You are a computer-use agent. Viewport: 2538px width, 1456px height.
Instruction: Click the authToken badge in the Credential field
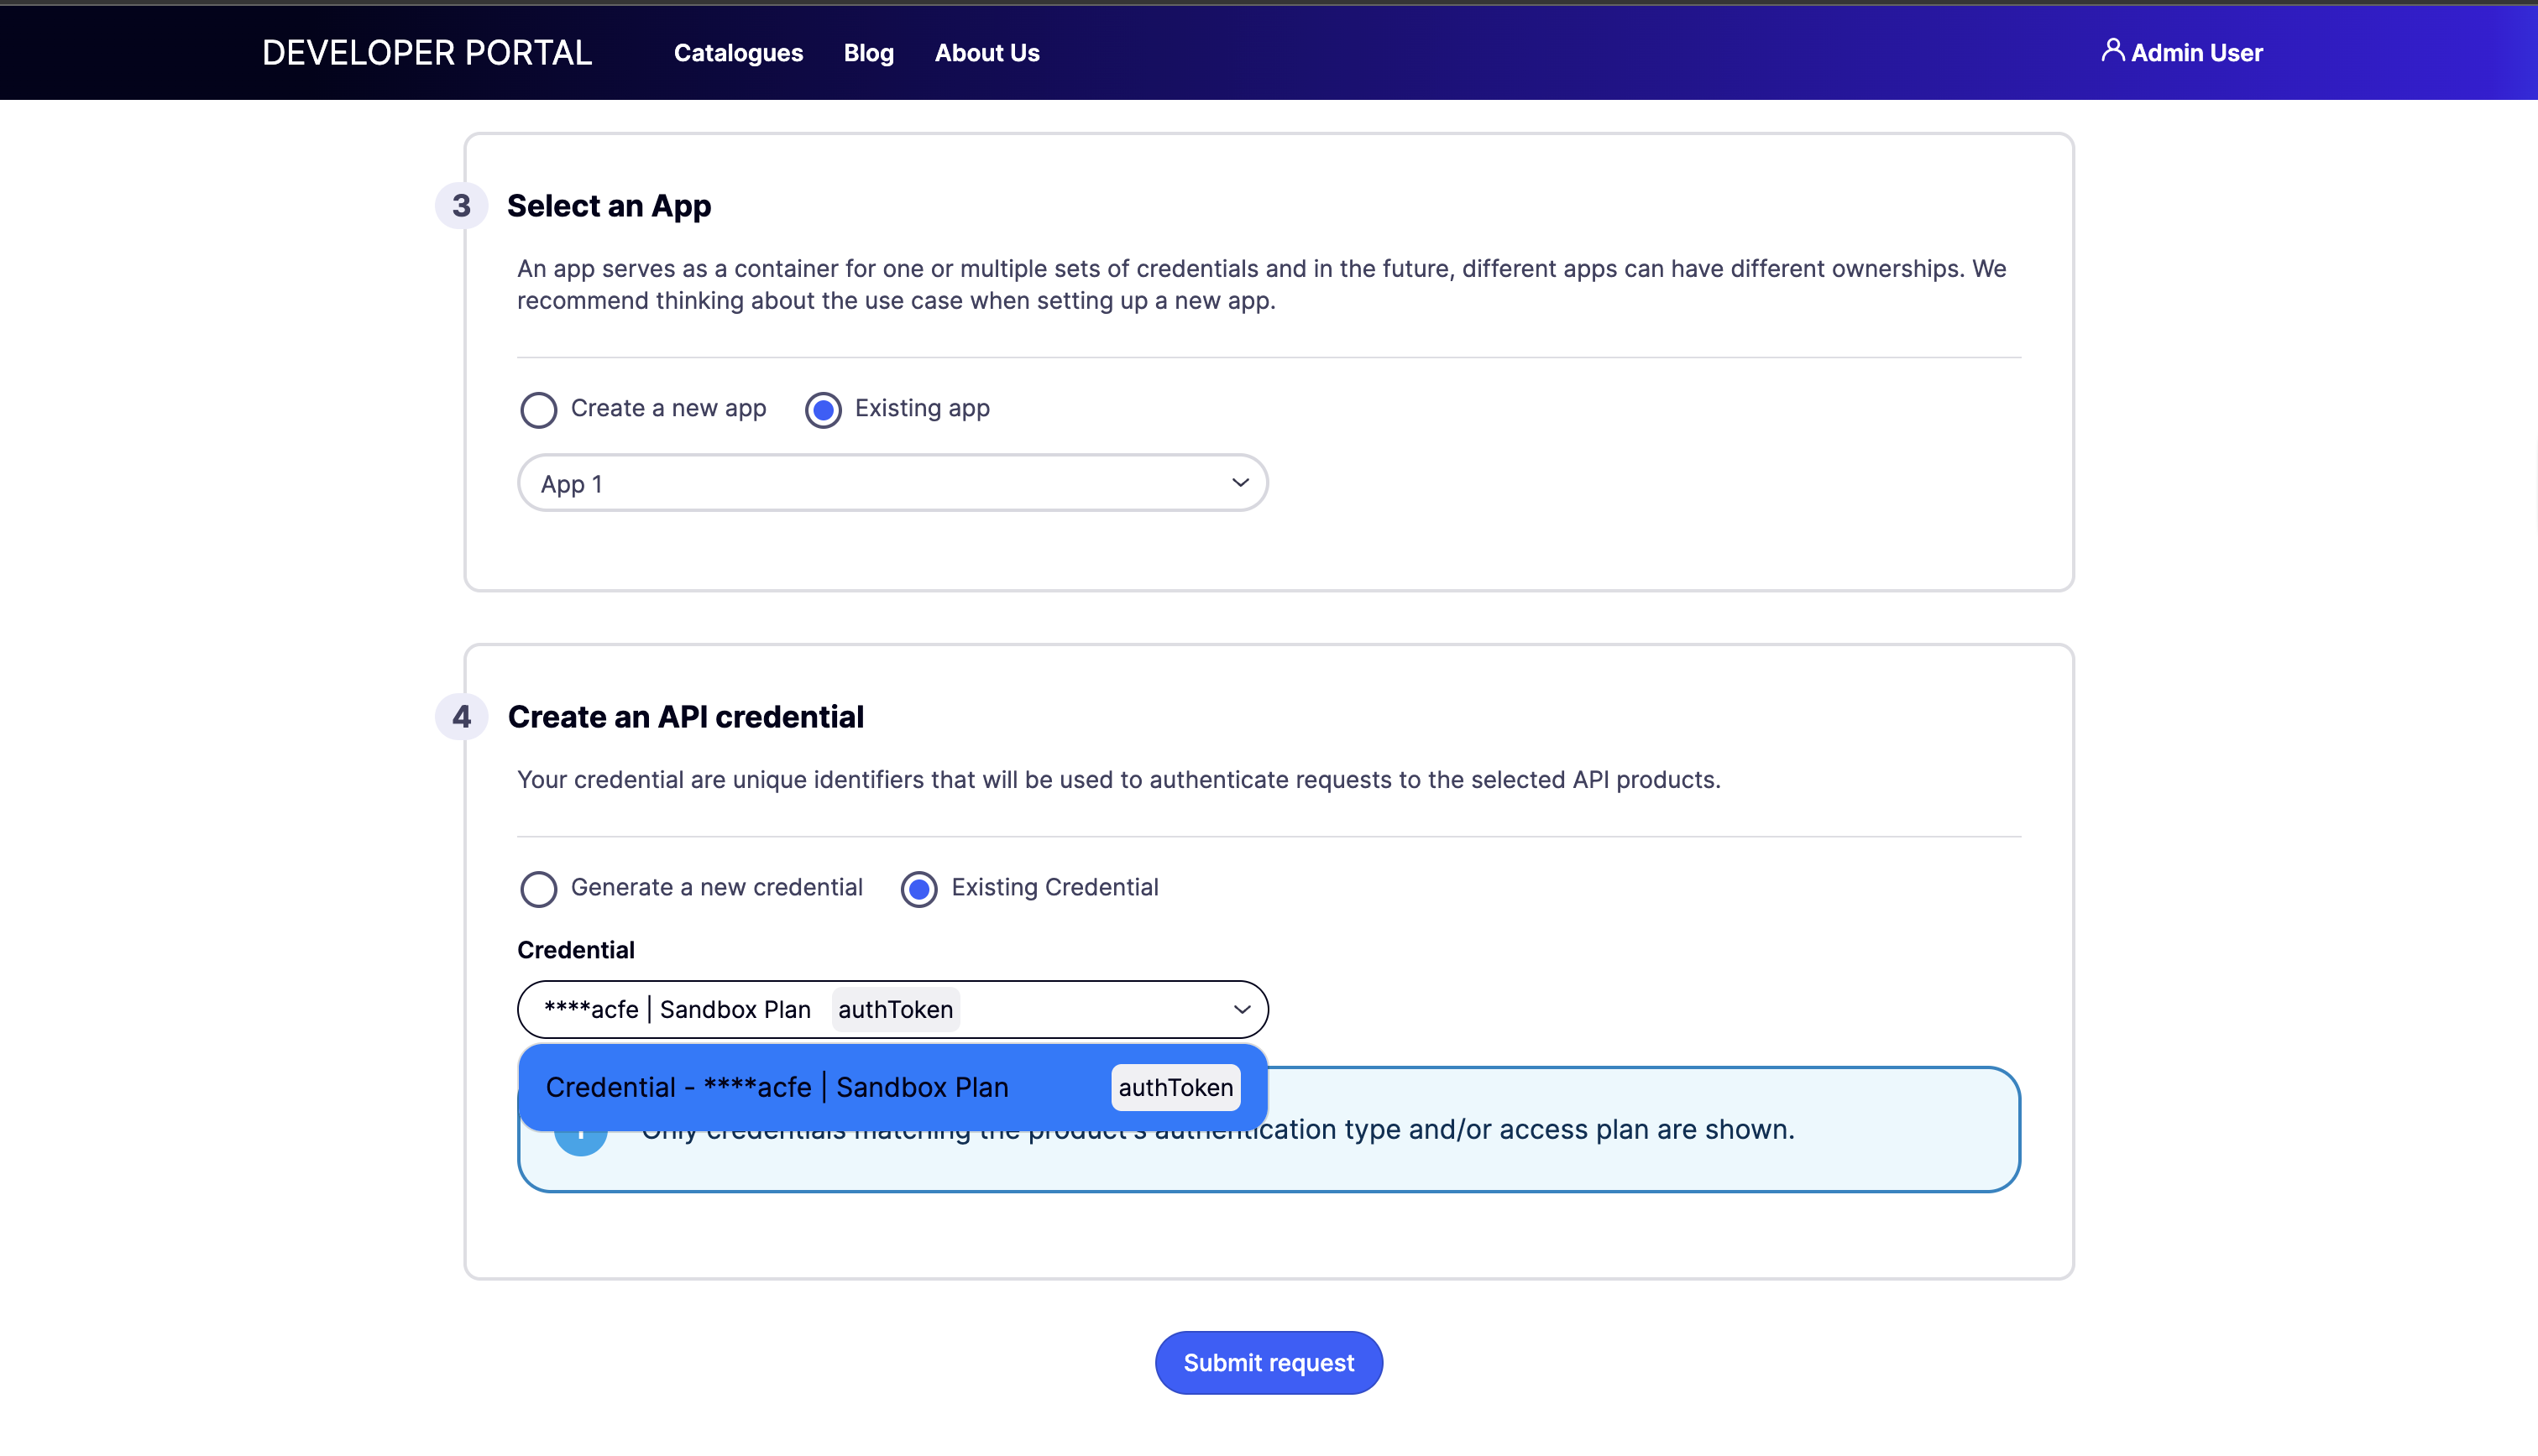click(894, 1009)
